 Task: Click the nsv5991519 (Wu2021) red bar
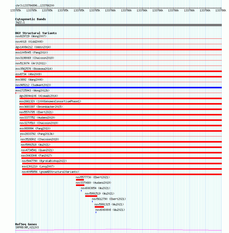pyautogui.click(x=91, y=196)
